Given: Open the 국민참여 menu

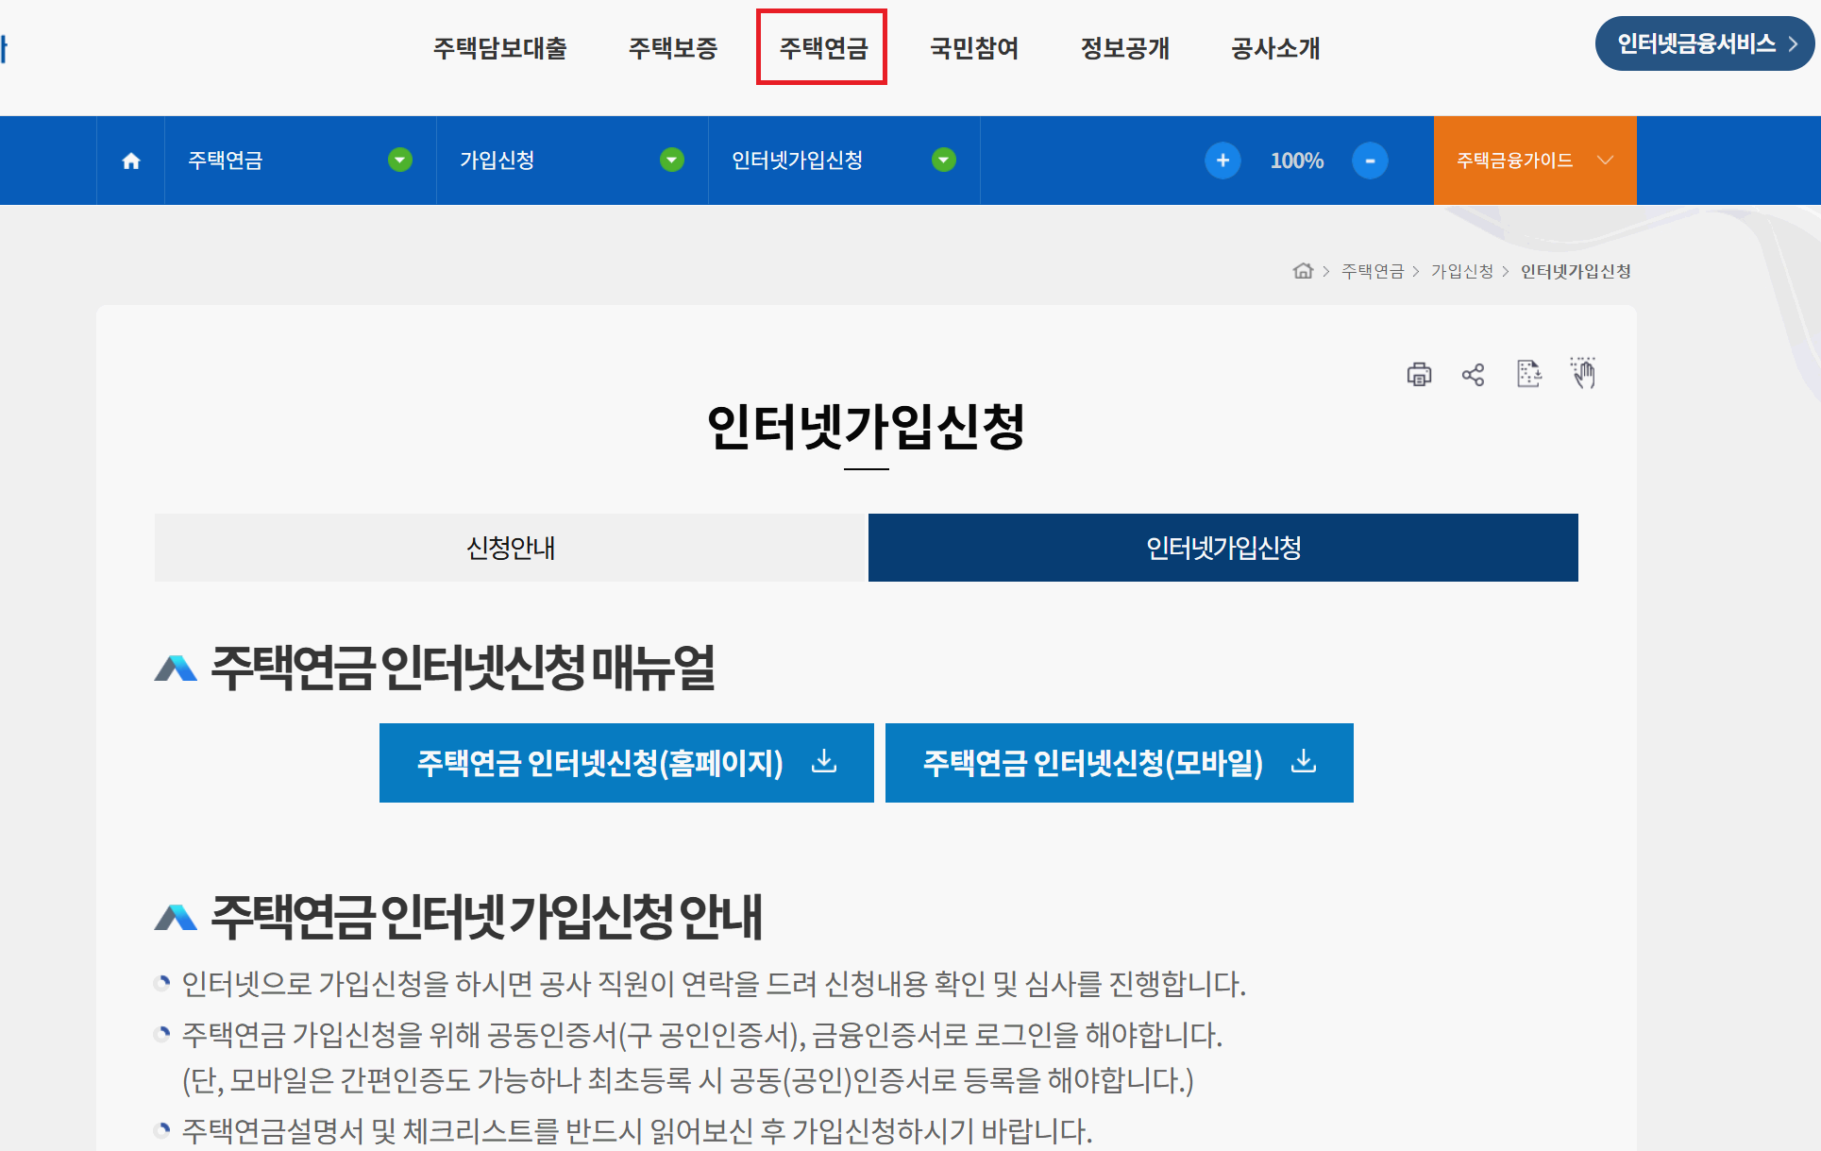Looking at the screenshot, I should 975,48.
